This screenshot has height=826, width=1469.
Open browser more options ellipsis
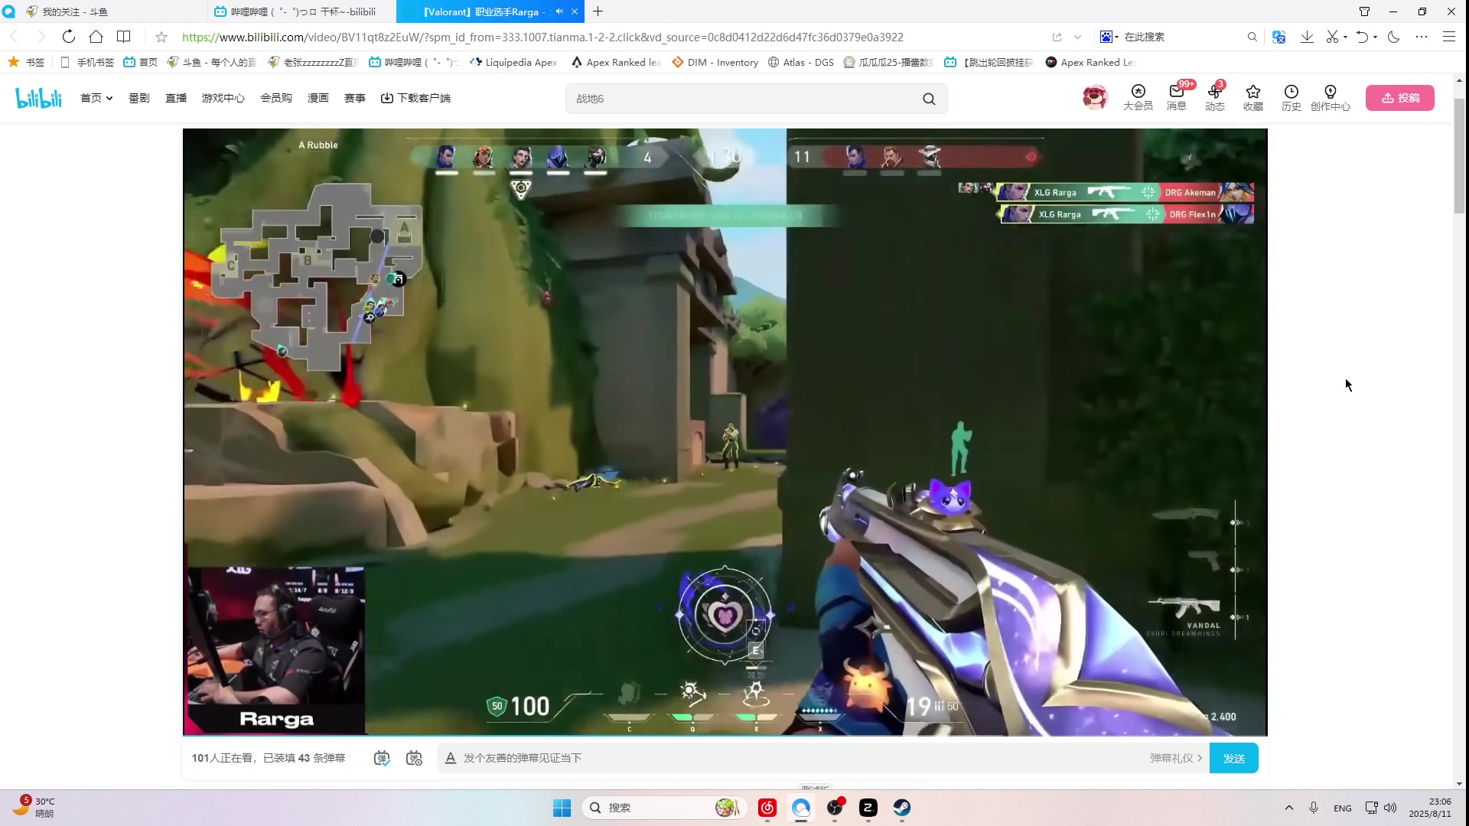pos(1422,37)
